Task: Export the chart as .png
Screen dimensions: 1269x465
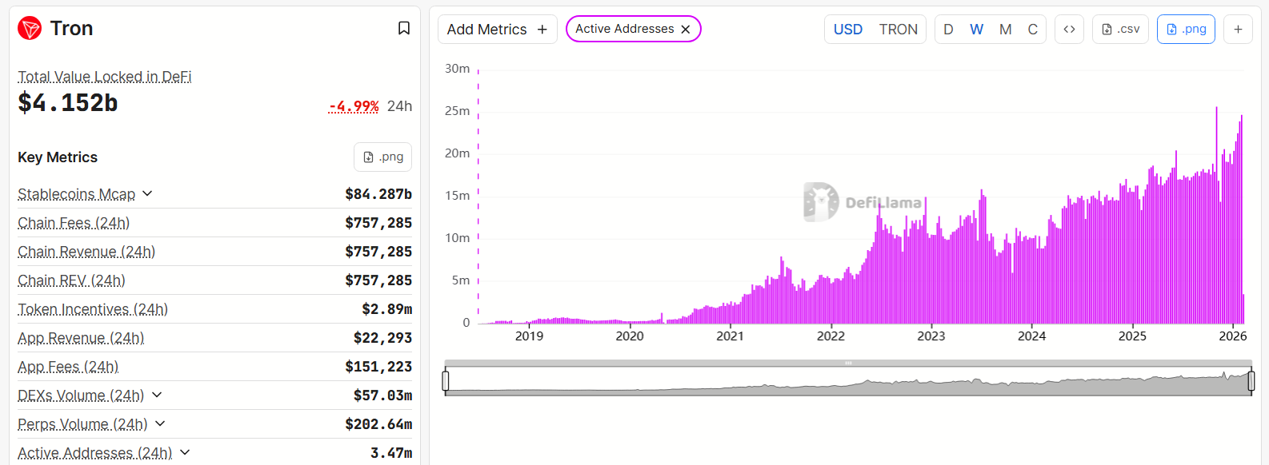Action: click(x=1186, y=30)
